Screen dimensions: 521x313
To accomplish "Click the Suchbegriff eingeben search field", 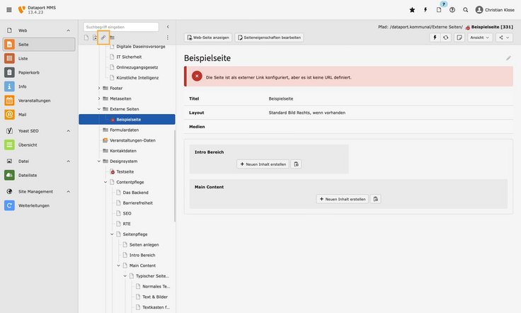I will pos(120,26).
